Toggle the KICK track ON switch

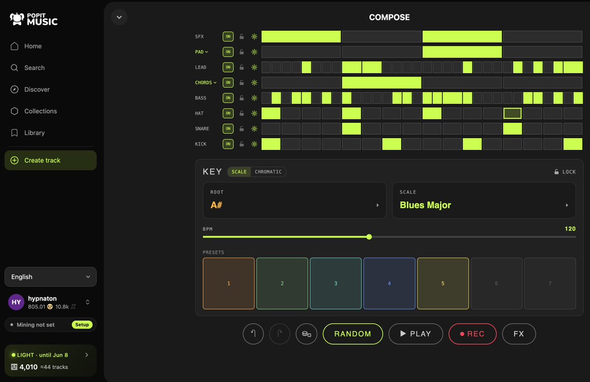[228, 144]
